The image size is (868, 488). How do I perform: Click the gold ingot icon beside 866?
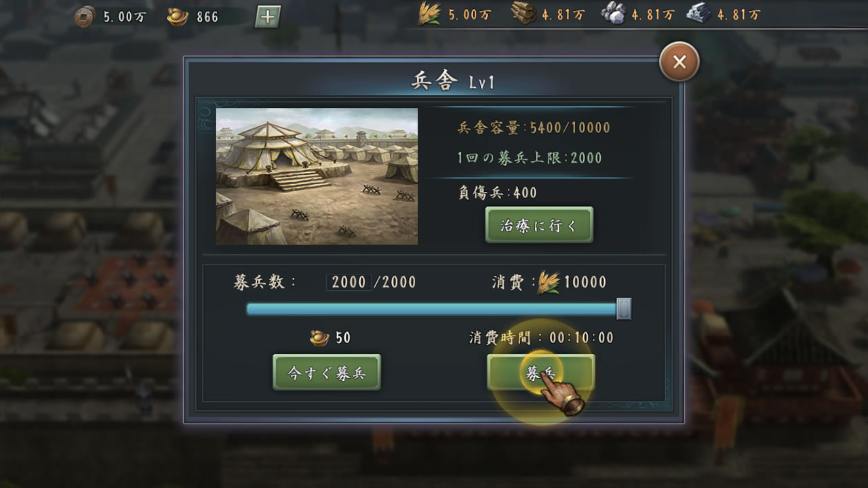[x=178, y=16]
